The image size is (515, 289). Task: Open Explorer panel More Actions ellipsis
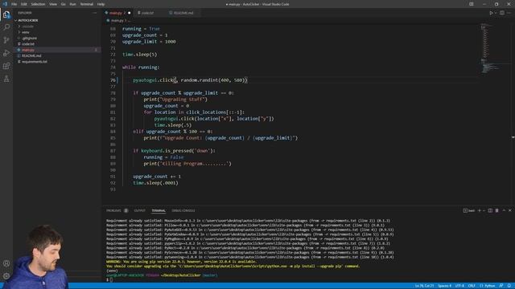click(x=95, y=13)
